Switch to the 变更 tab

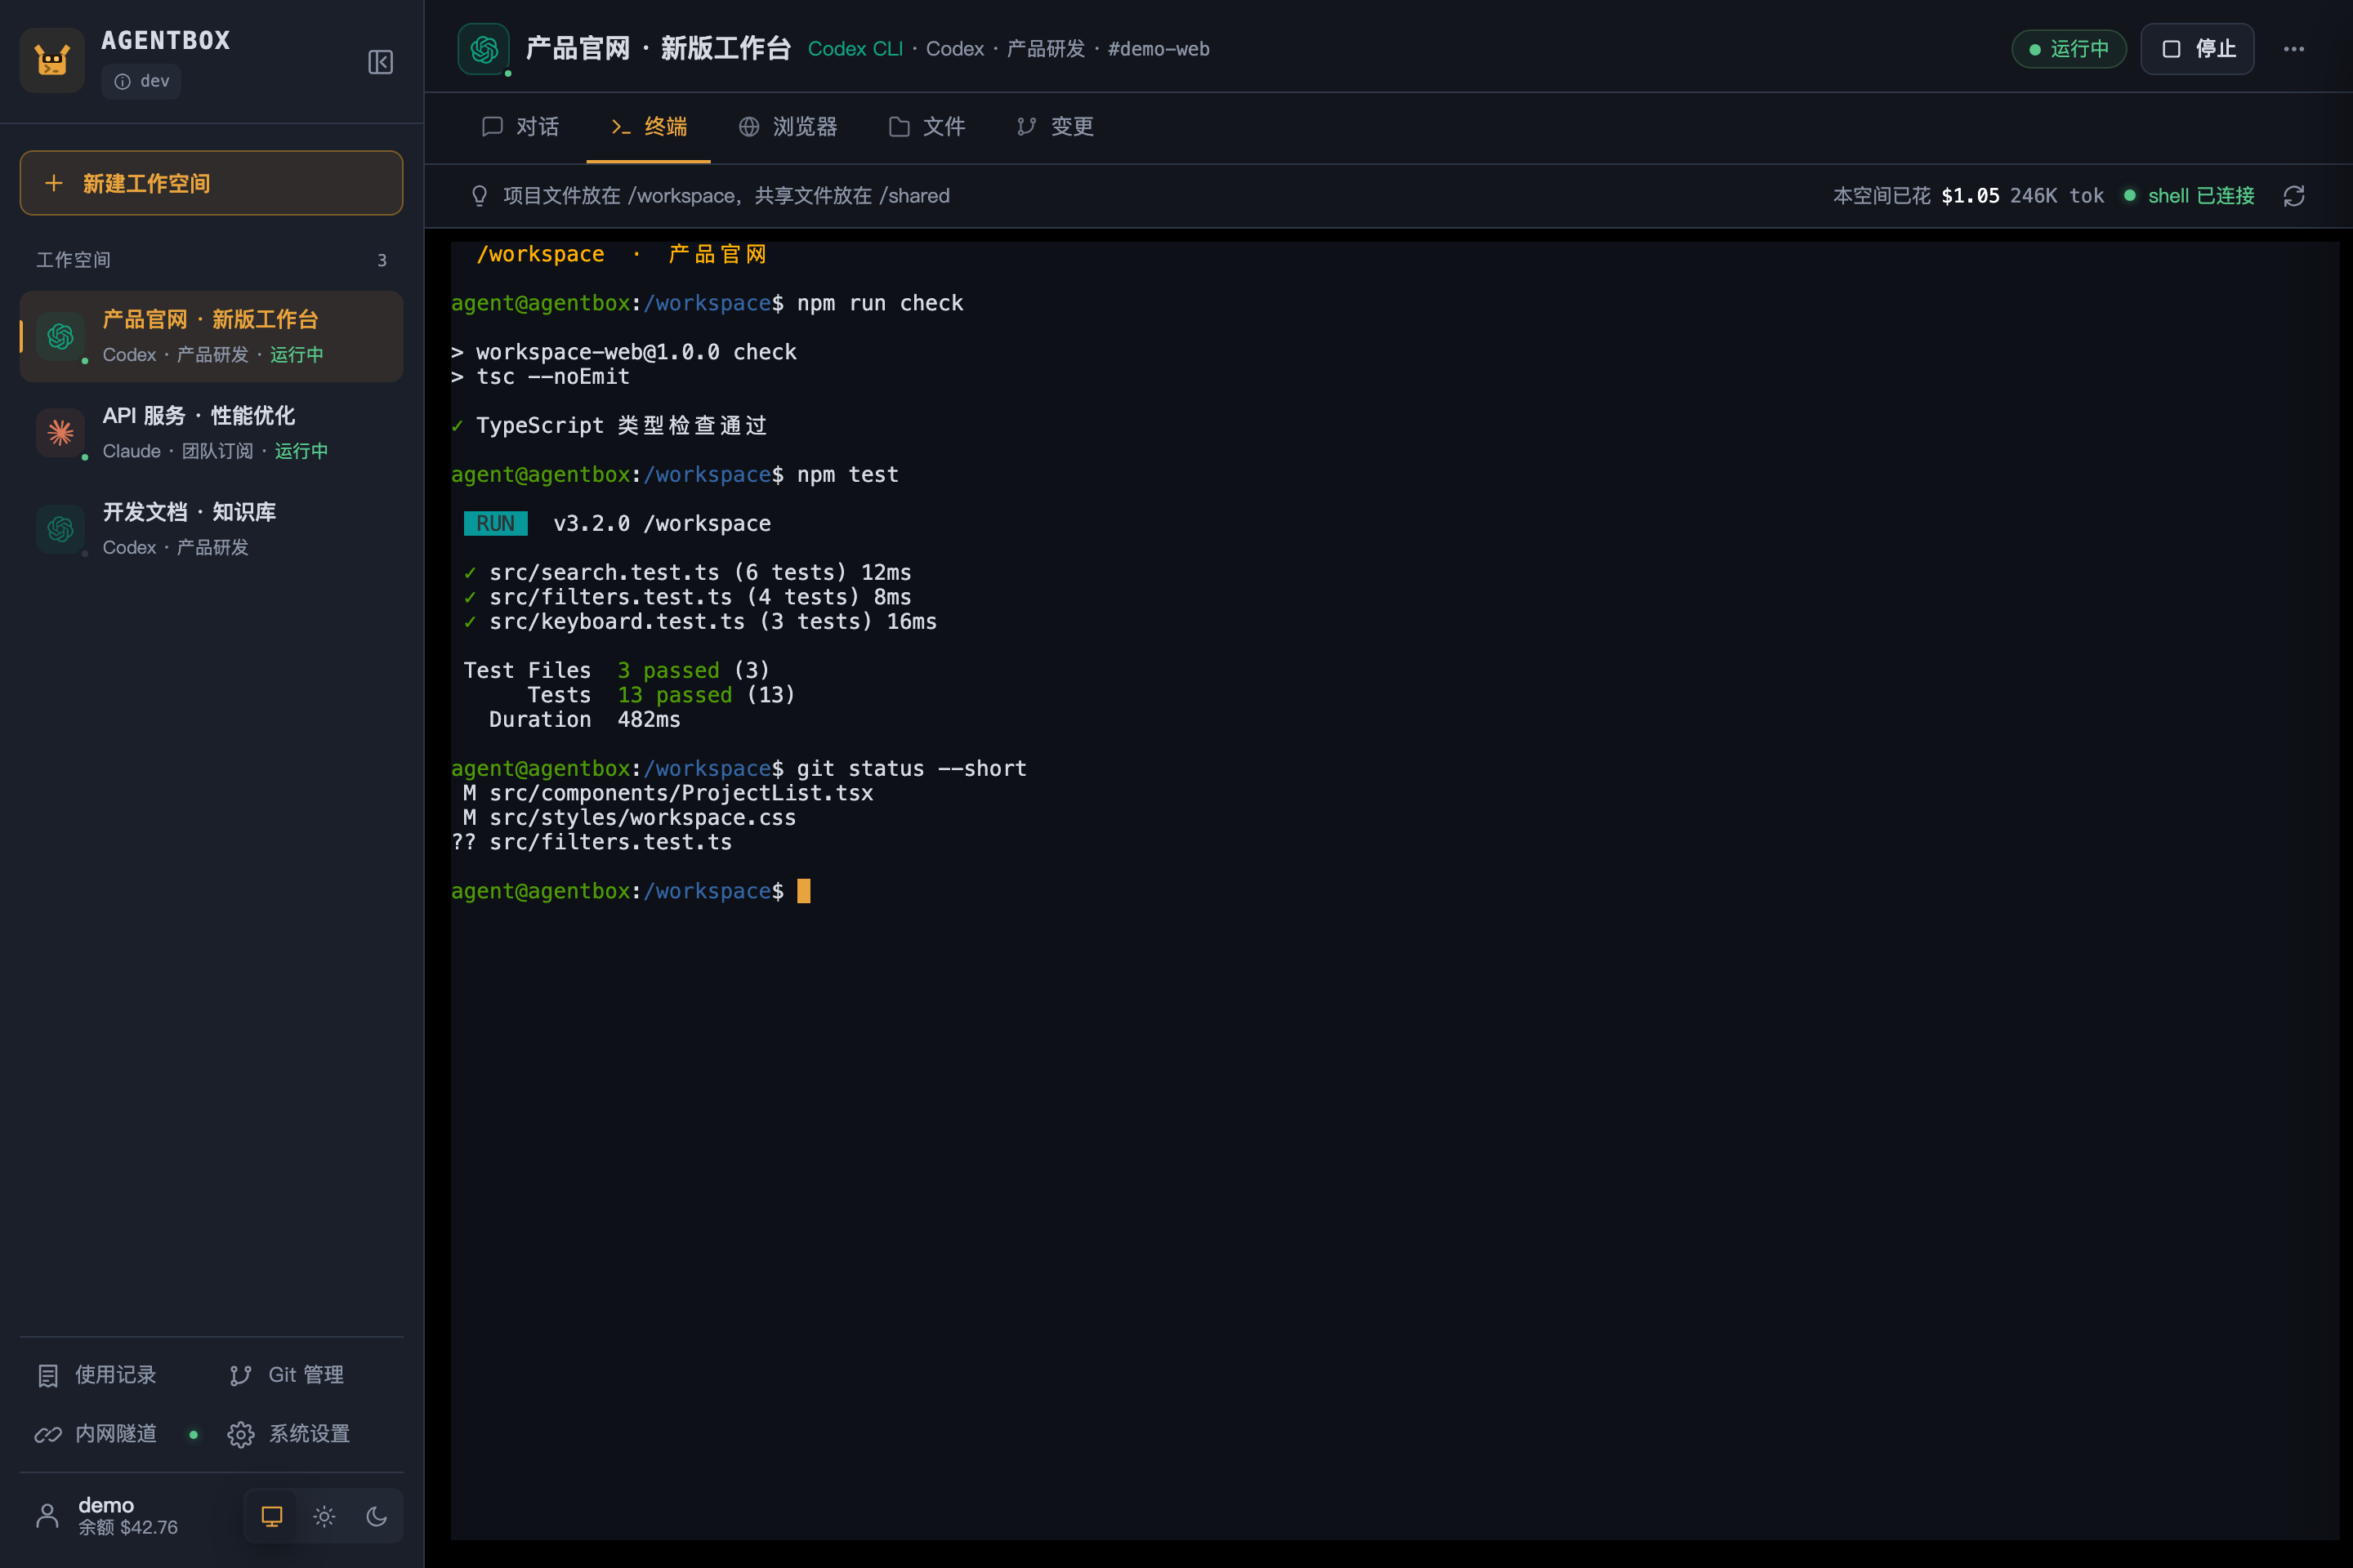tap(1055, 127)
